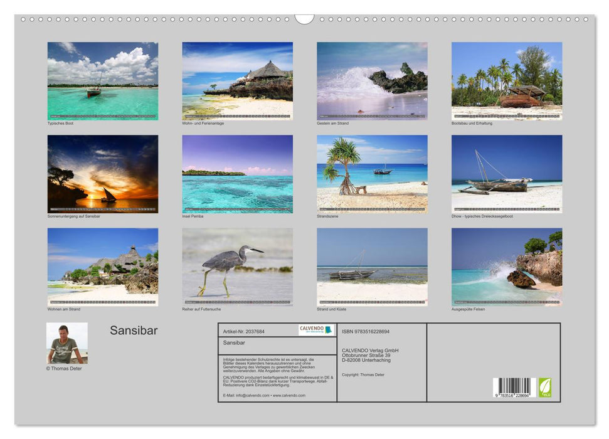Open the Insel Pemba photo
This screenshot has width=609, height=439.
tap(236, 172)
